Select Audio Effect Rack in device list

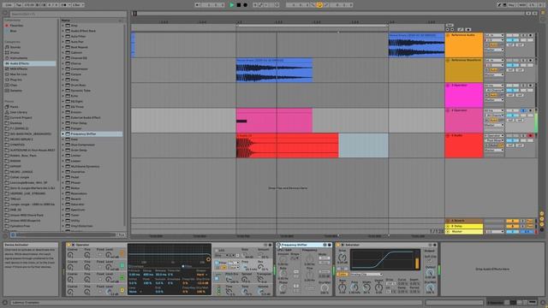pyautogui.click(x=83, y=31)
